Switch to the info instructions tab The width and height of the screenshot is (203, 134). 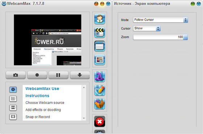point(13,89)
